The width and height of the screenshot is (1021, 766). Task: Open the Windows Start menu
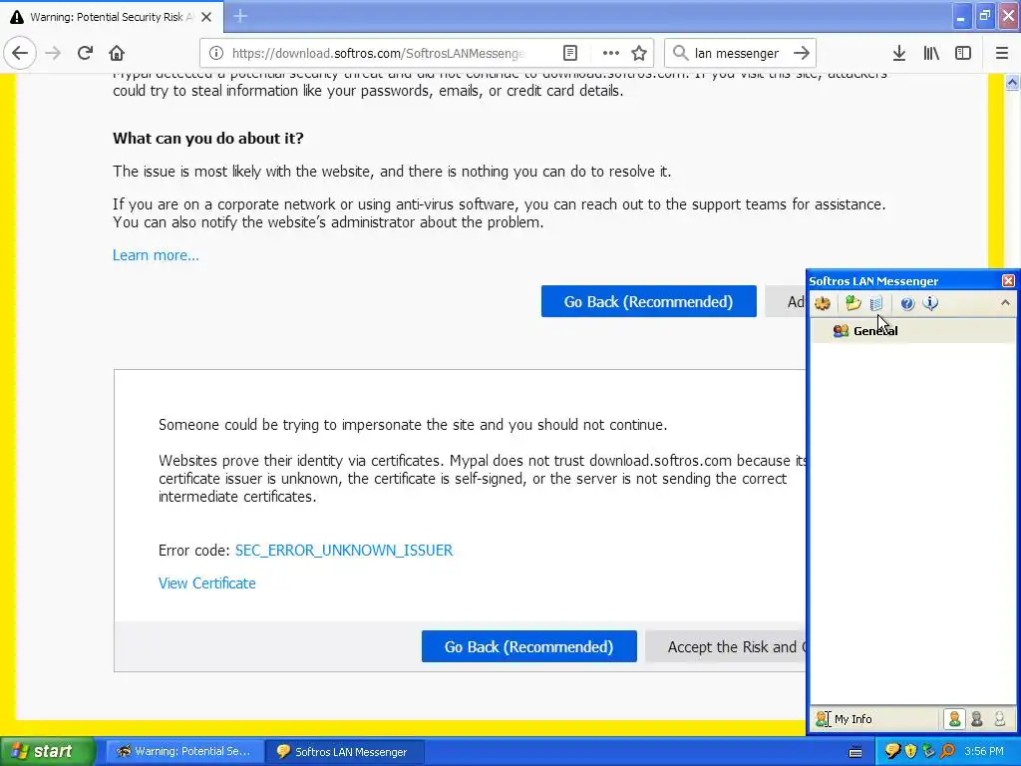coord(47,752)
